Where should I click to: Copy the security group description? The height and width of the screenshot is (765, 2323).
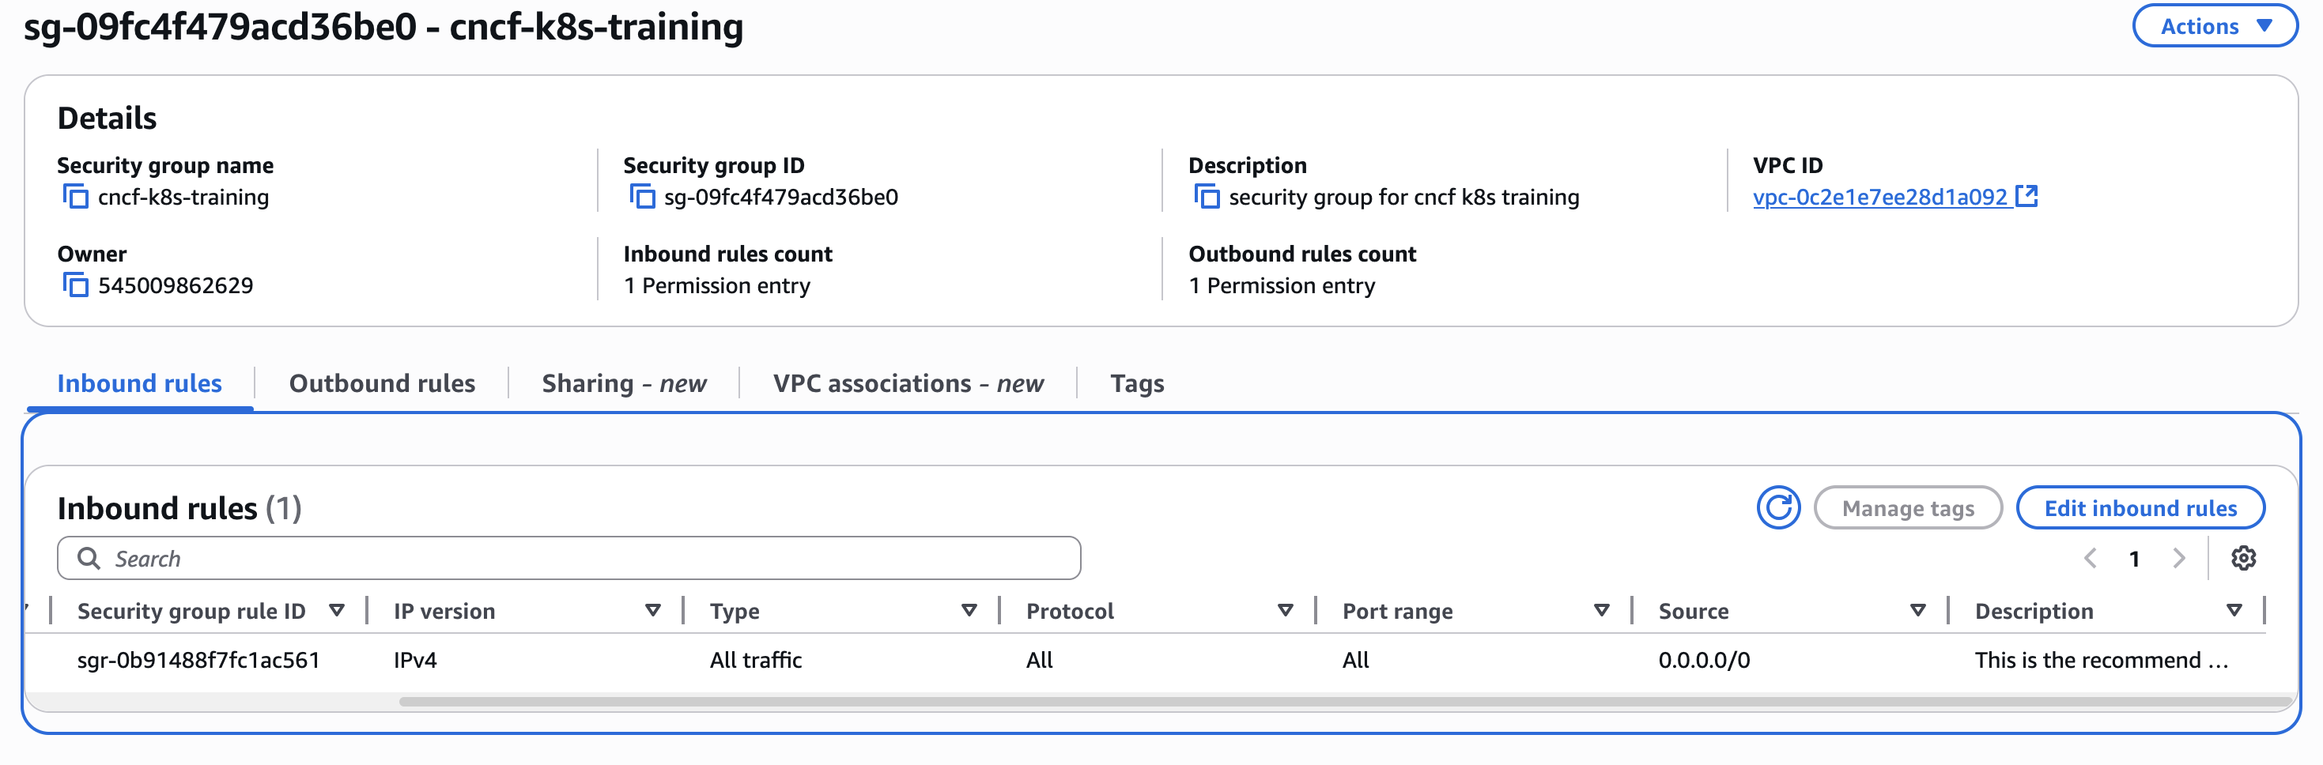point(1206,197)
